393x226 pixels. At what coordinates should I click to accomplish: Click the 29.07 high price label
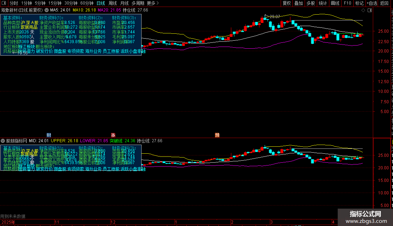pyautogui.click(x=275, y=17)
